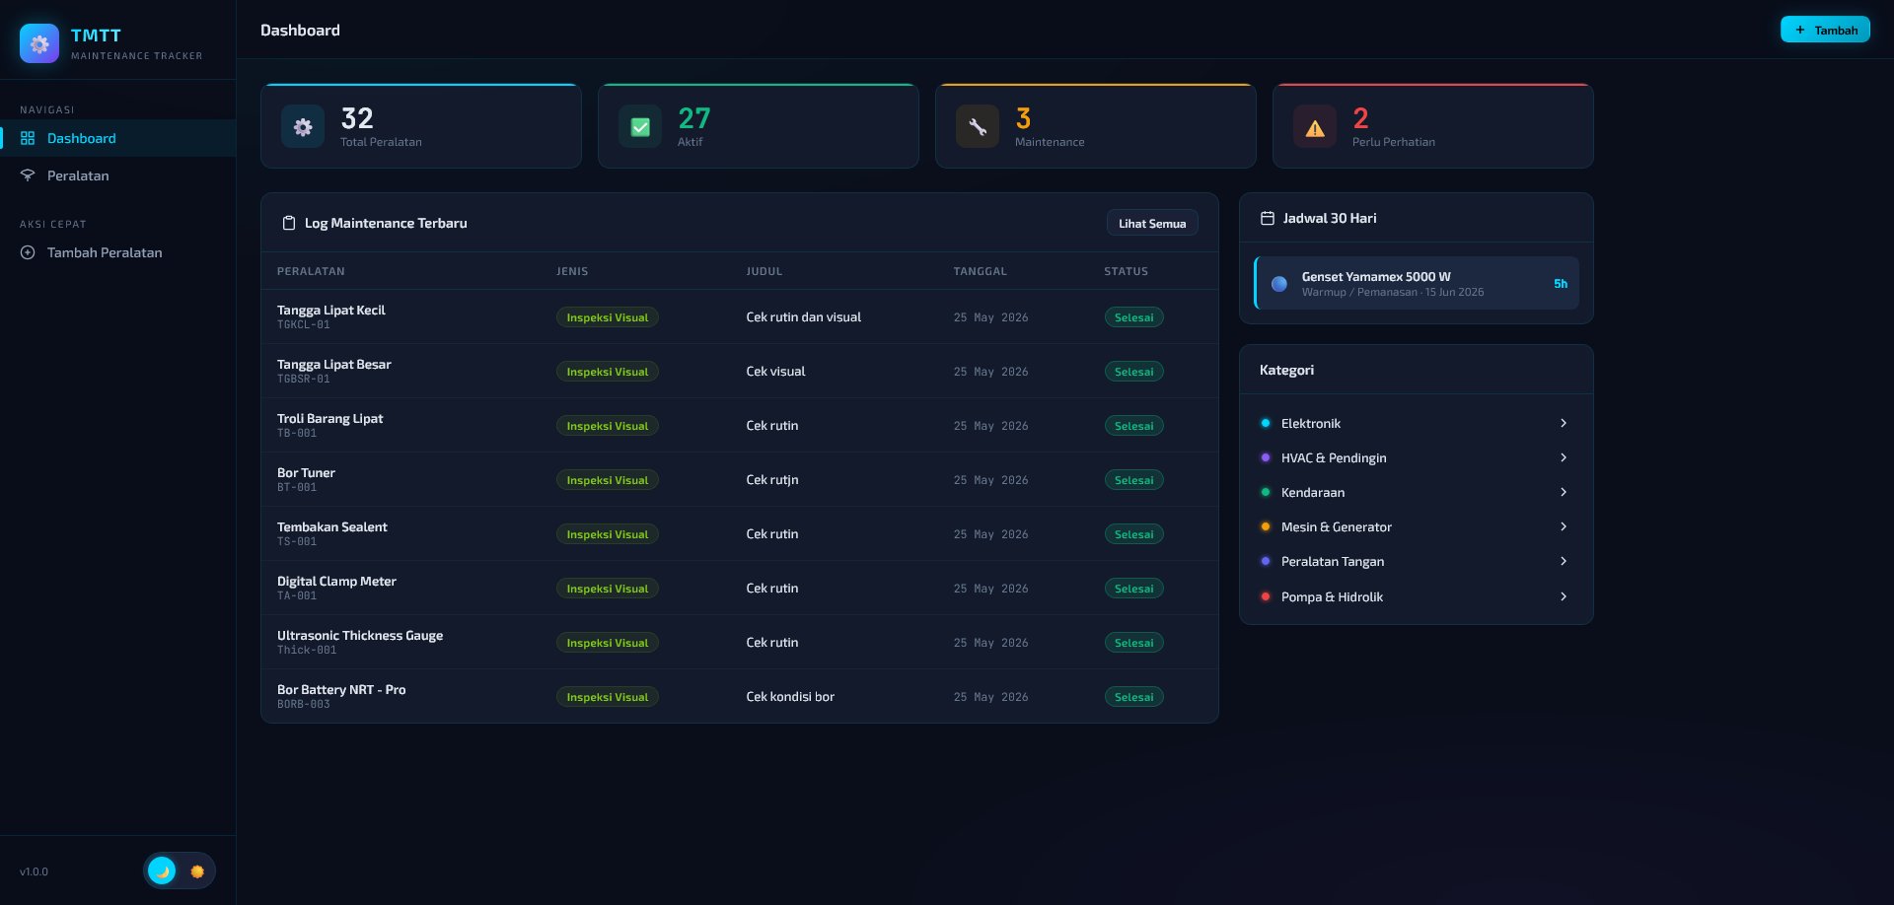Click the red dot beside Pompa & Hidrolik
1894x905 pixels.
(x=1266, y=596)
